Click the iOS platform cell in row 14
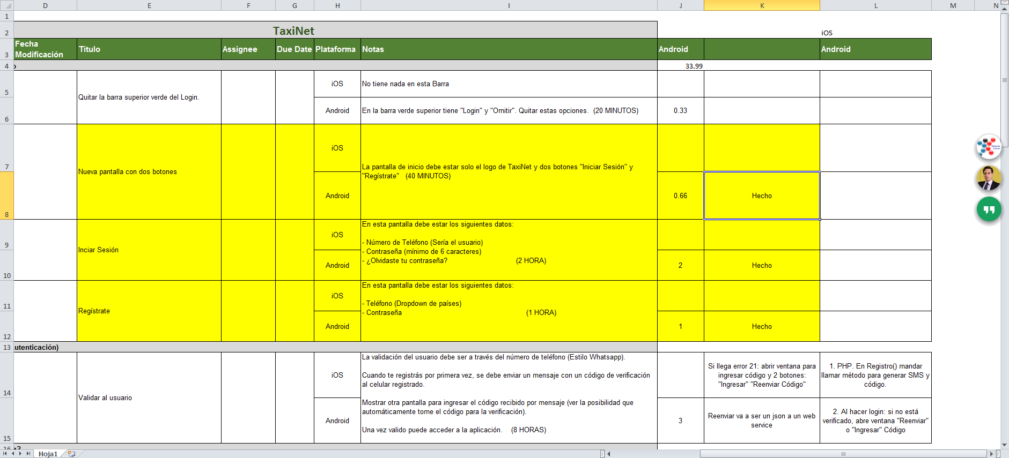Viewport: 1009px width, 458px height. 337,375
